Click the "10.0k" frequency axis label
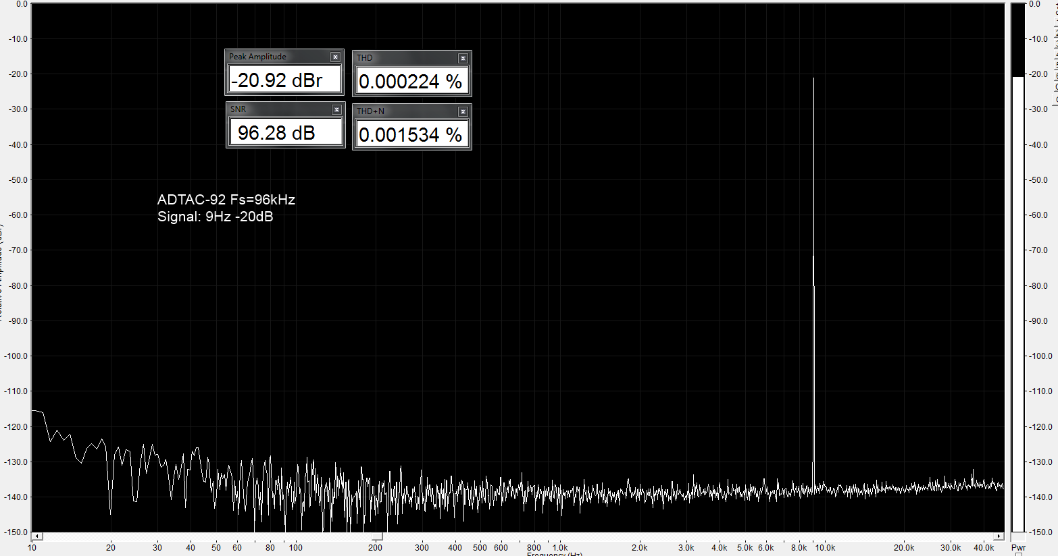 coord(825,547)
